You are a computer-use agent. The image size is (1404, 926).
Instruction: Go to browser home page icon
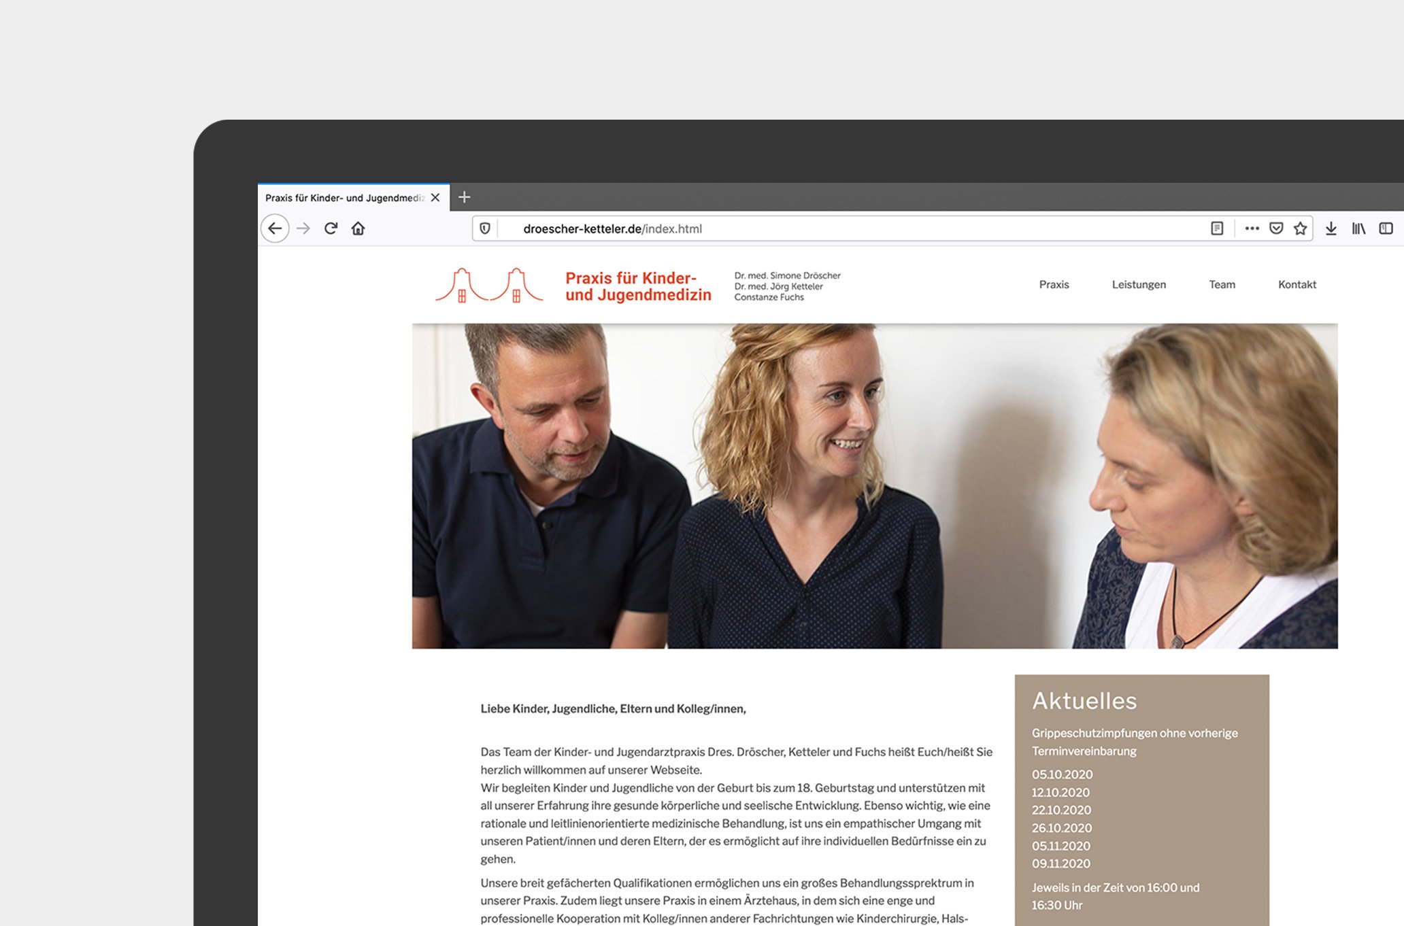(358, 228)
